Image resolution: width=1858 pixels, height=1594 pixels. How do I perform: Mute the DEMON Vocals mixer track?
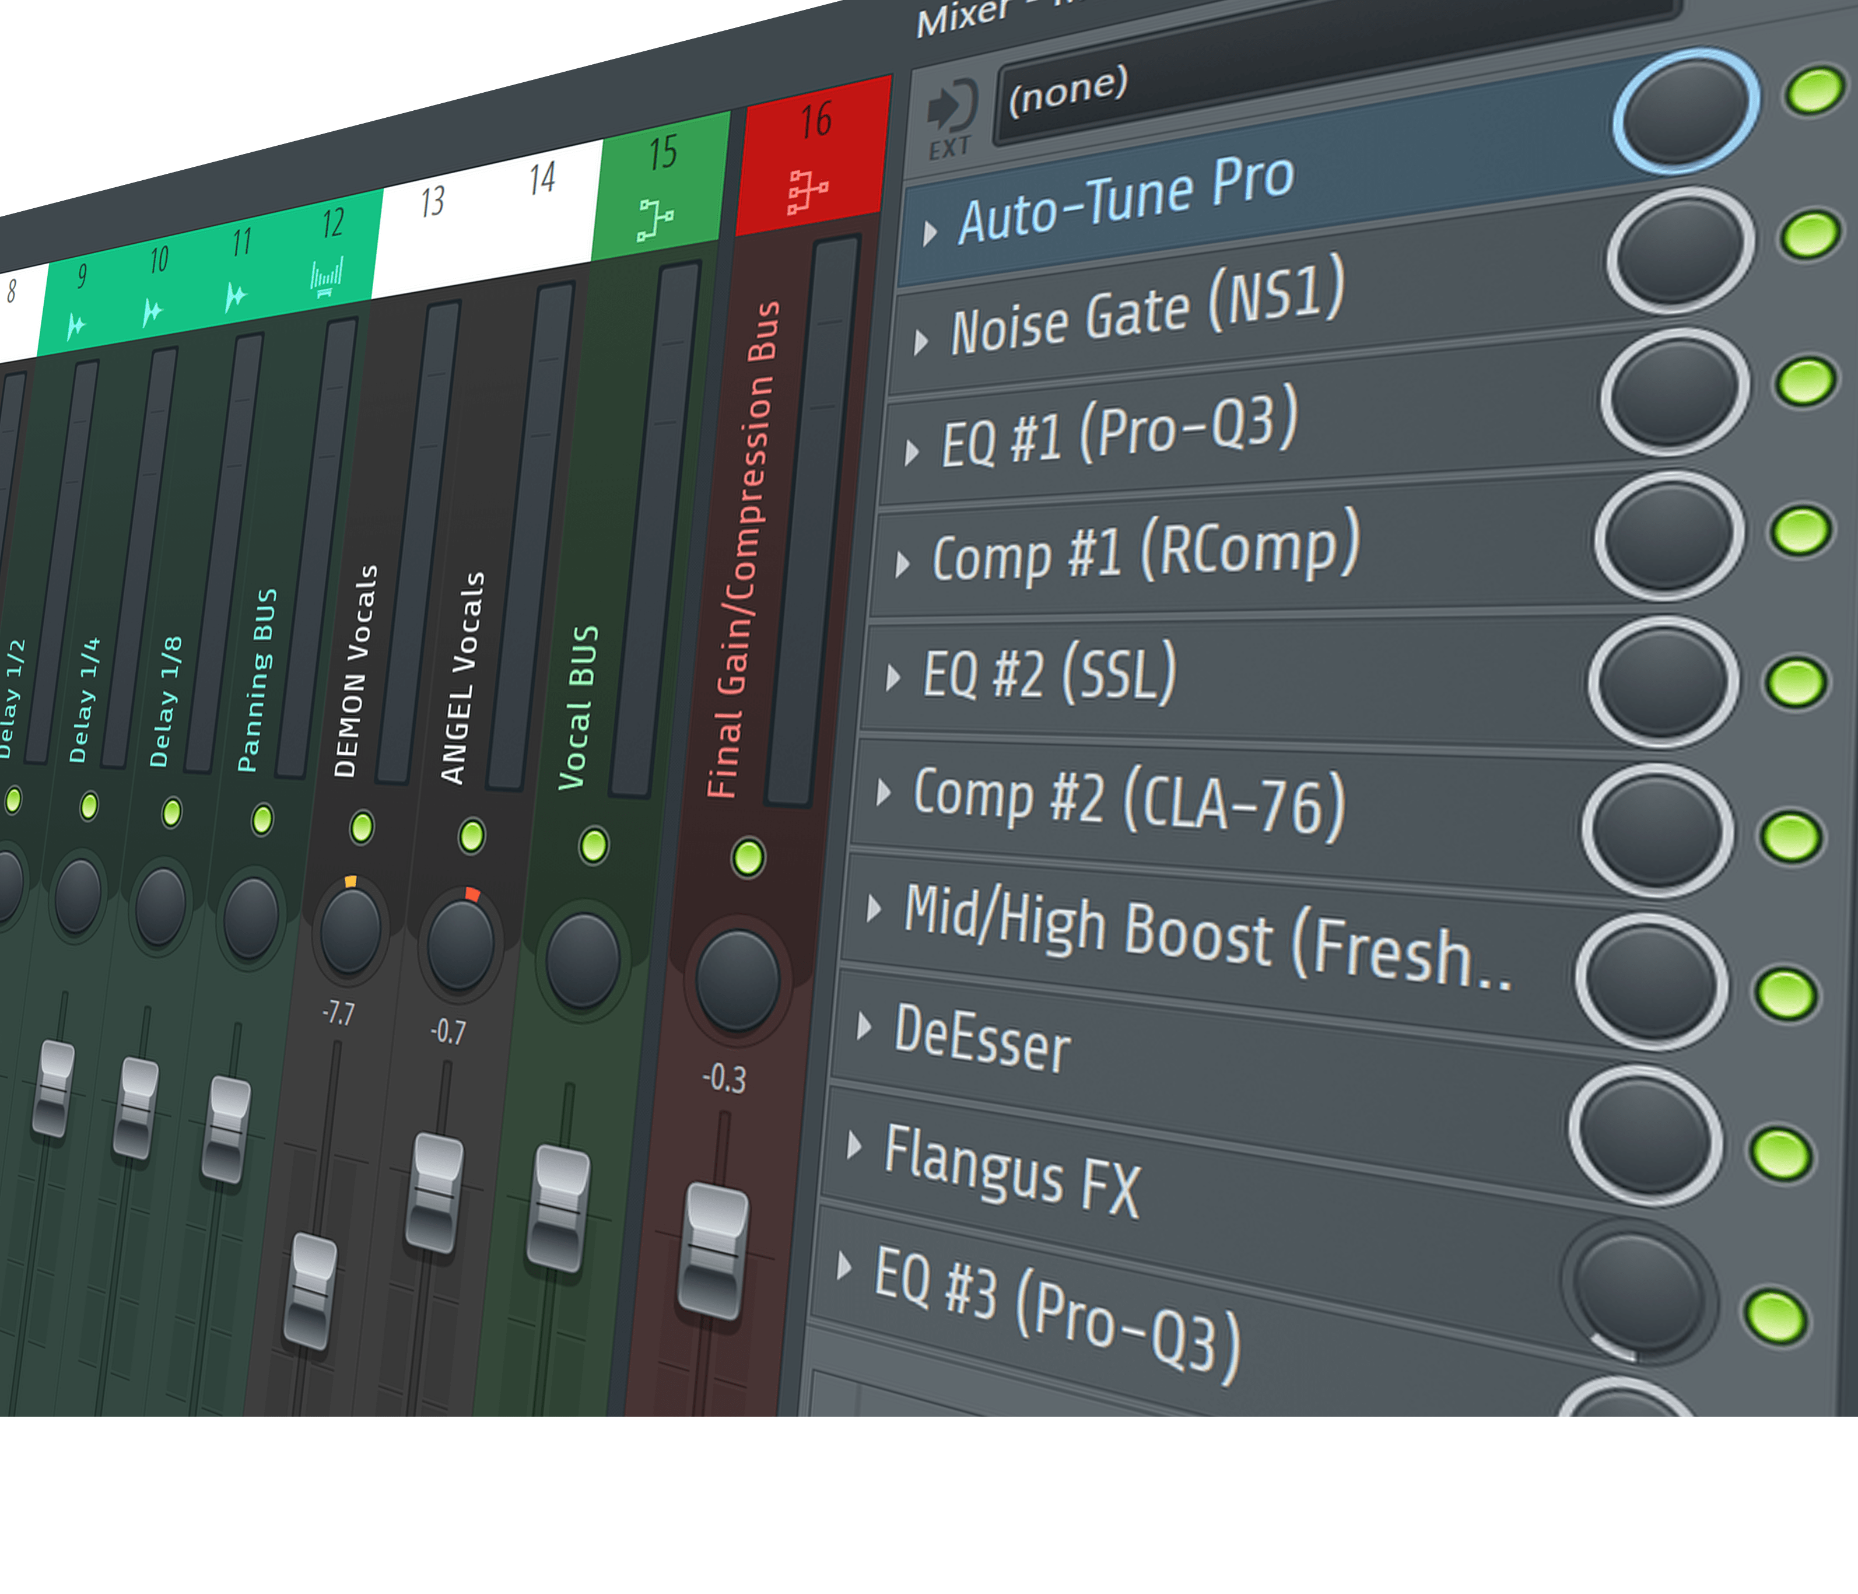362,827
